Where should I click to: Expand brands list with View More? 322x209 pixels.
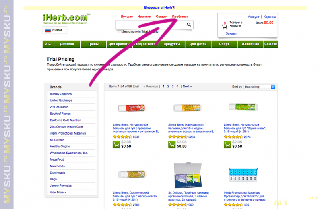coord(58,192)
